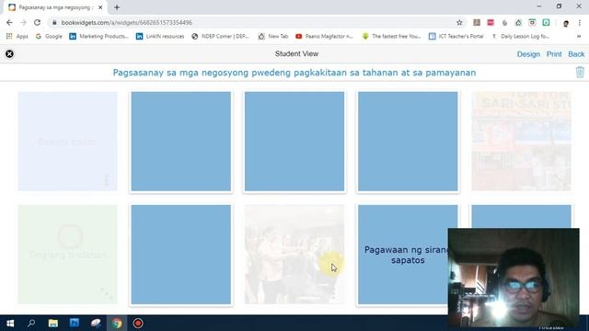Open a new browser tab

[117, 7]
